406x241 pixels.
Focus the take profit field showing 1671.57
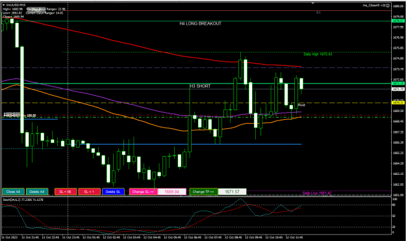232,192
